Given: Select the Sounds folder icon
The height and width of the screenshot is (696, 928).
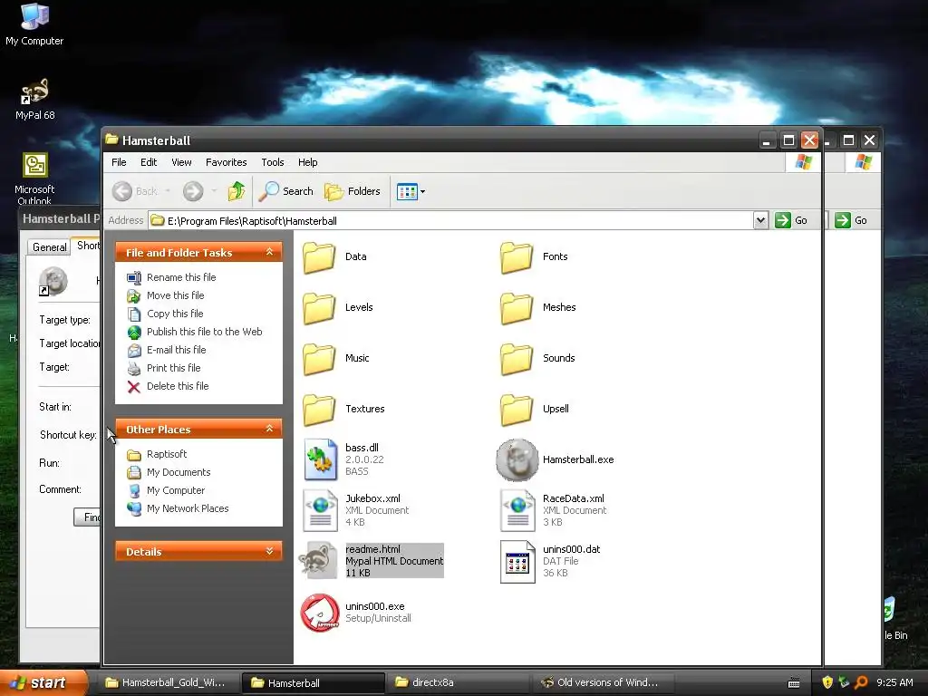Looking at the screenshot, I should coord(517,359).
